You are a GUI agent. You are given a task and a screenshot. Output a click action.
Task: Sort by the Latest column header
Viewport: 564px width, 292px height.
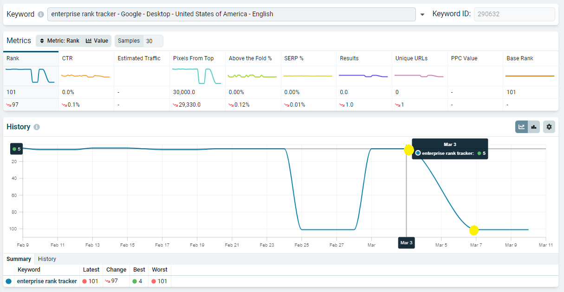tap(91, 270)
